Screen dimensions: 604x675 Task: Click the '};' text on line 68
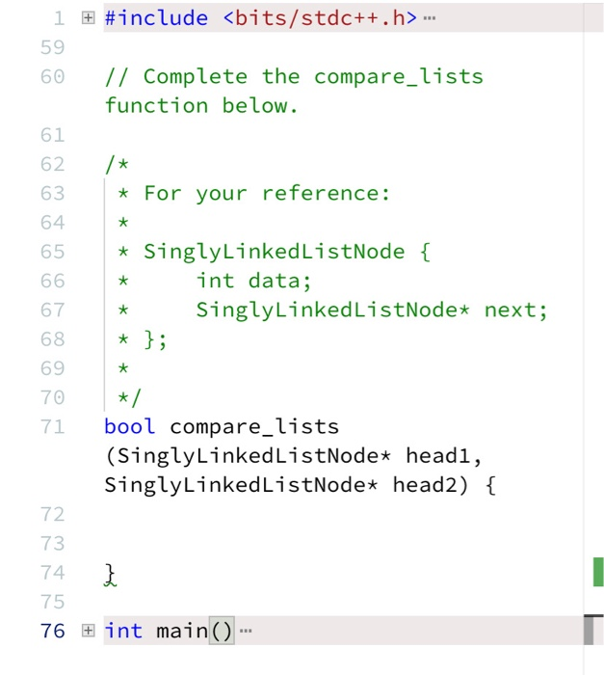click(x=155, y=340)
